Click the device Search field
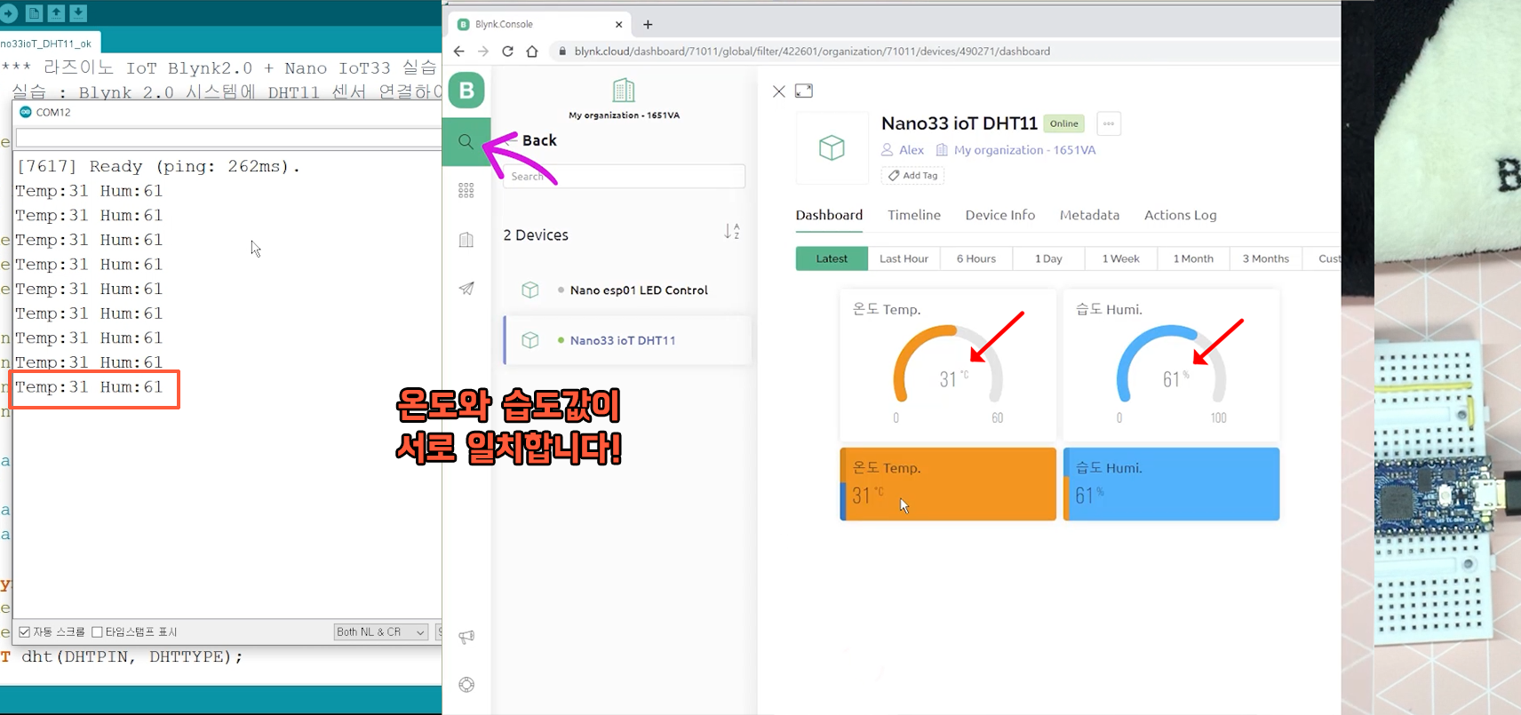 pyautogui.click(x=625, y=176)
